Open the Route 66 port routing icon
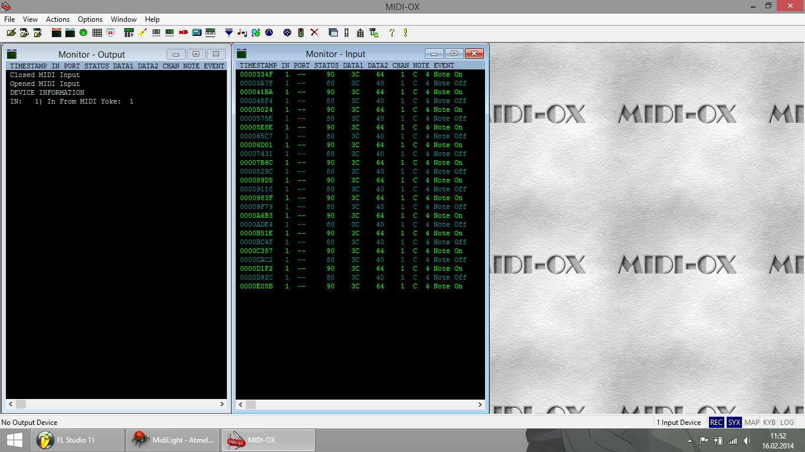The height and width of the screenshot is (452, 805). tap(110, 33)
